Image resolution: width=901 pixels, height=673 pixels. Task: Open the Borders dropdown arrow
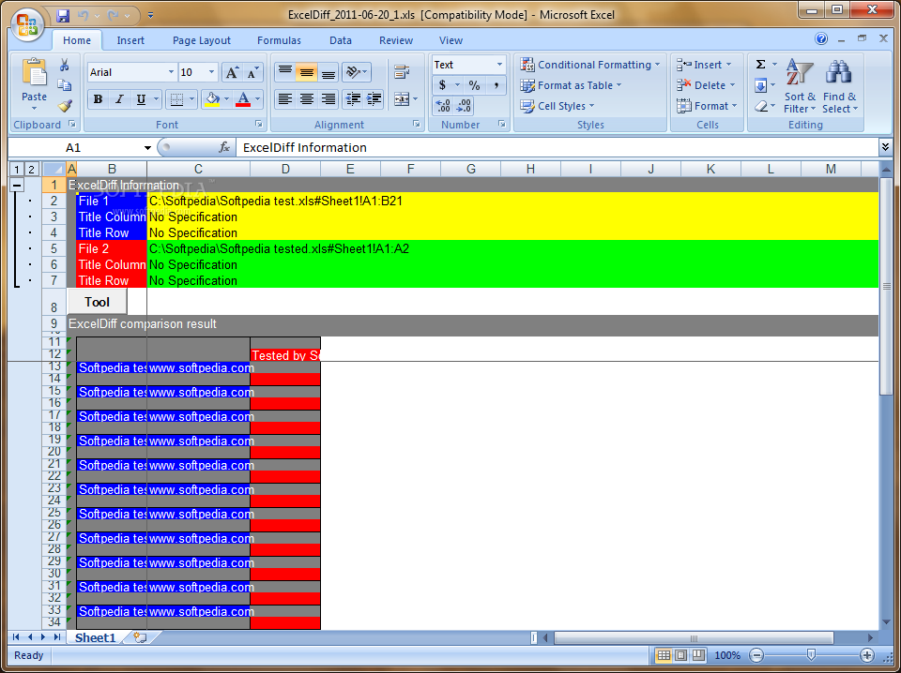(191, 99)
